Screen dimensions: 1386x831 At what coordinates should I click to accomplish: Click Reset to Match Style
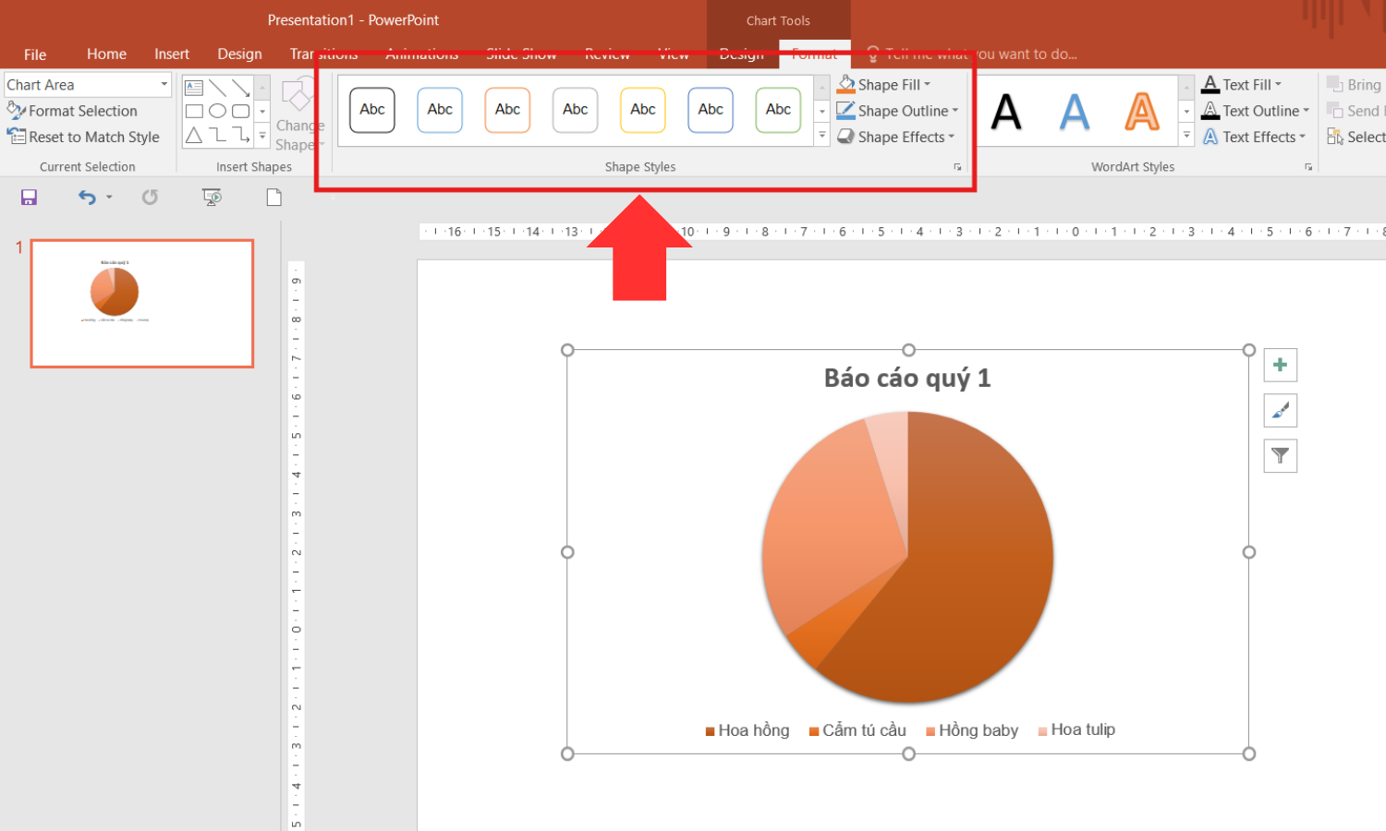pos(85,137)
